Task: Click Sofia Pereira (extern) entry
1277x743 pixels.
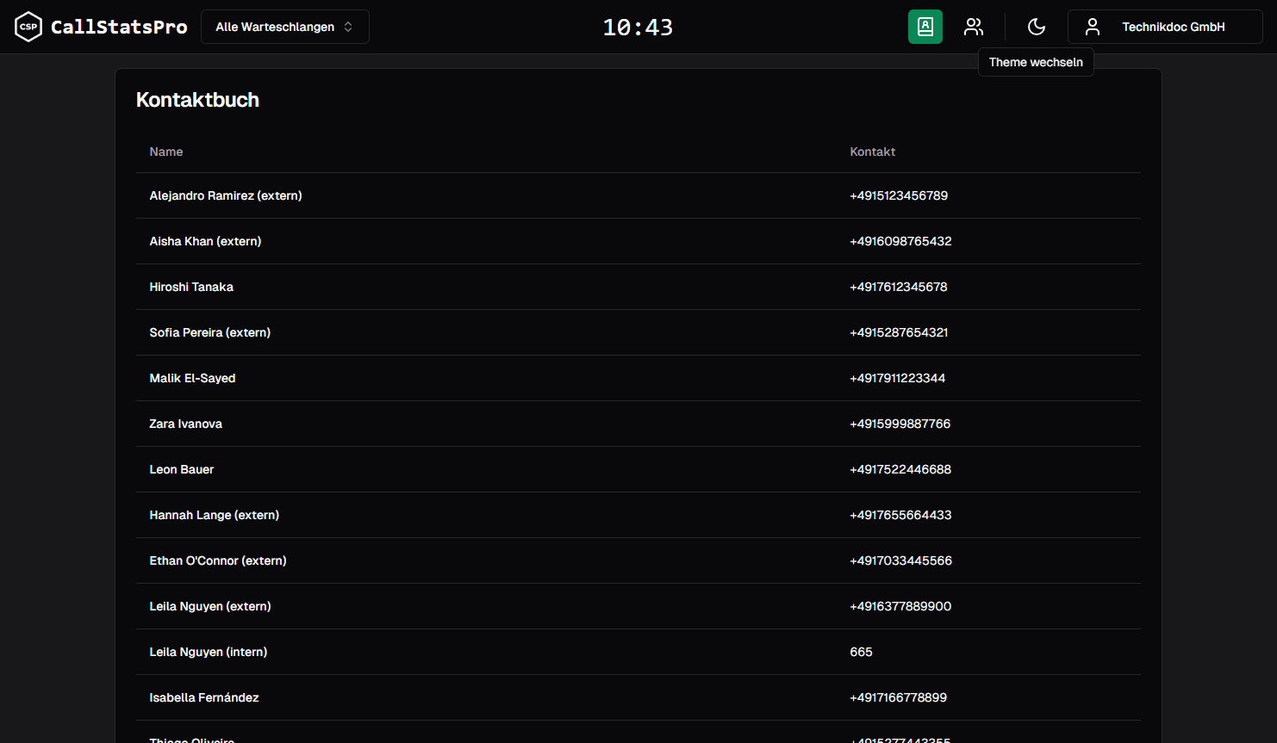Action: 210,332
